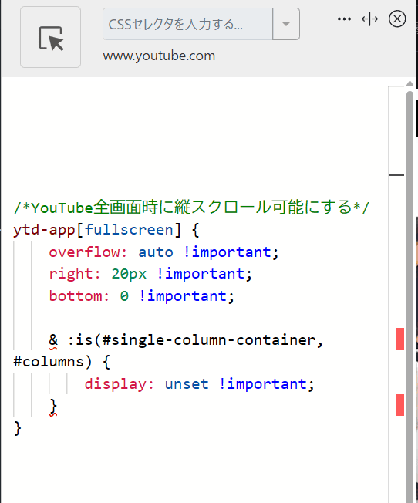Place cursor in overflow: auto declaration
Screen dimensions: 418x503
click(163, 252)
